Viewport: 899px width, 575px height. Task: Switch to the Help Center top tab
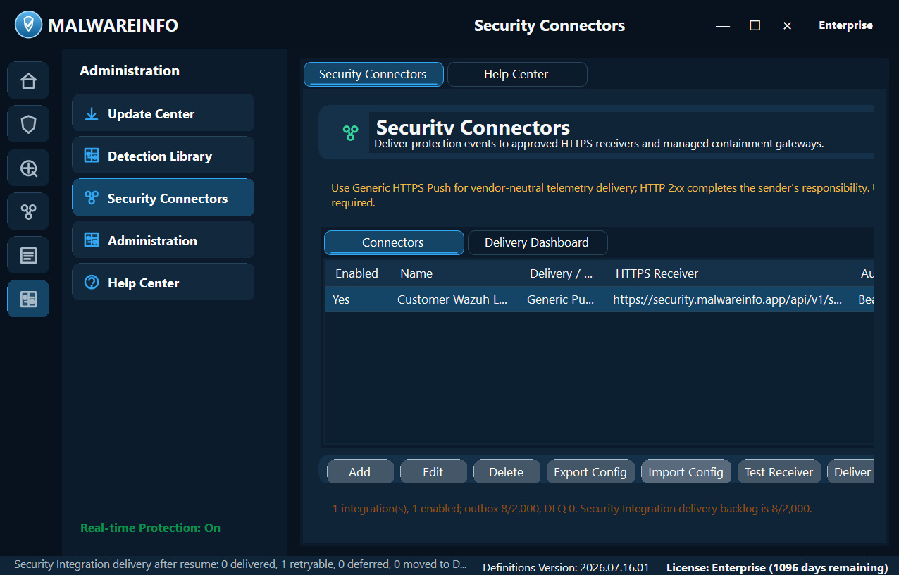(516, 74)
